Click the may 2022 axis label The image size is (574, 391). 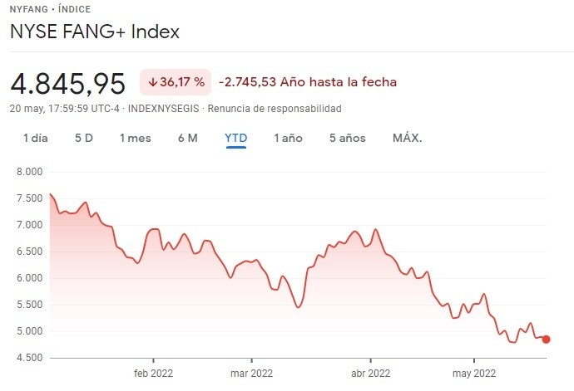(x=473, y=373)
